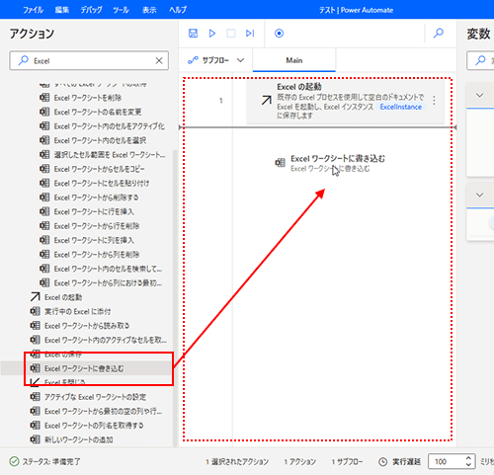494x475 pixels.
Task: Click icon beside 実行中の Excel に添付
Action: (x=35, y=311)
